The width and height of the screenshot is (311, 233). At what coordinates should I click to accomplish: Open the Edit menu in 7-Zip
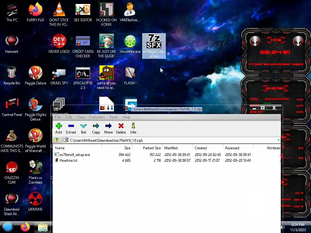69,117
